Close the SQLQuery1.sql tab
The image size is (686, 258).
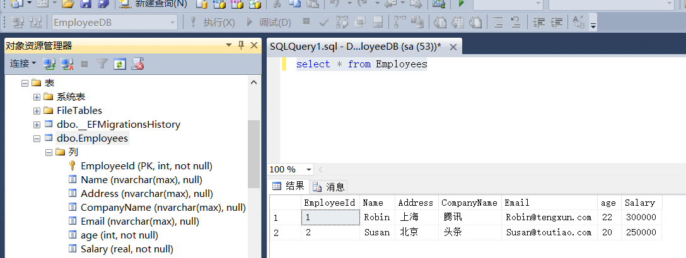point(453,47)
